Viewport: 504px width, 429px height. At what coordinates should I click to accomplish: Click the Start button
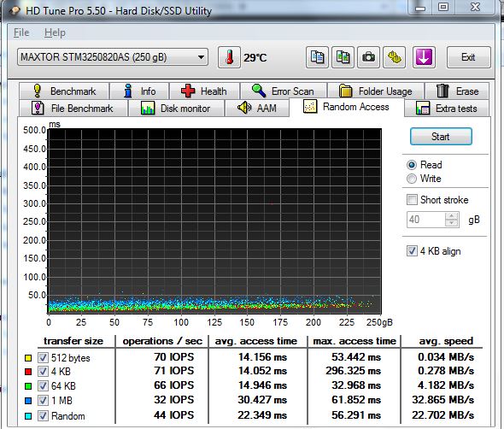(x=441, y=137)
